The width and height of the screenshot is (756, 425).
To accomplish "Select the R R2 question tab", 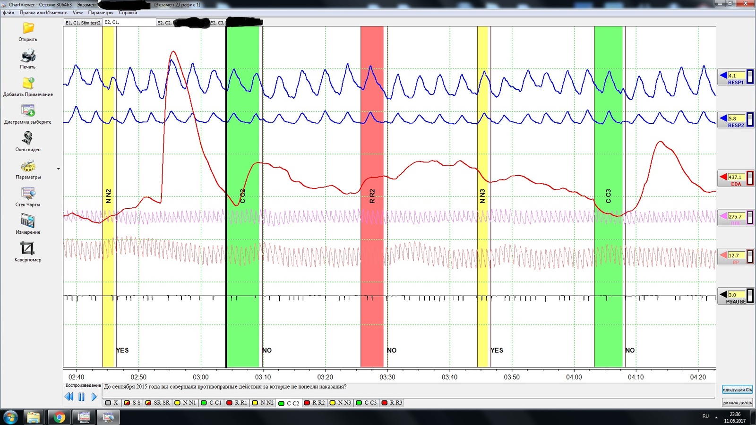I will [x=315, y=403].
